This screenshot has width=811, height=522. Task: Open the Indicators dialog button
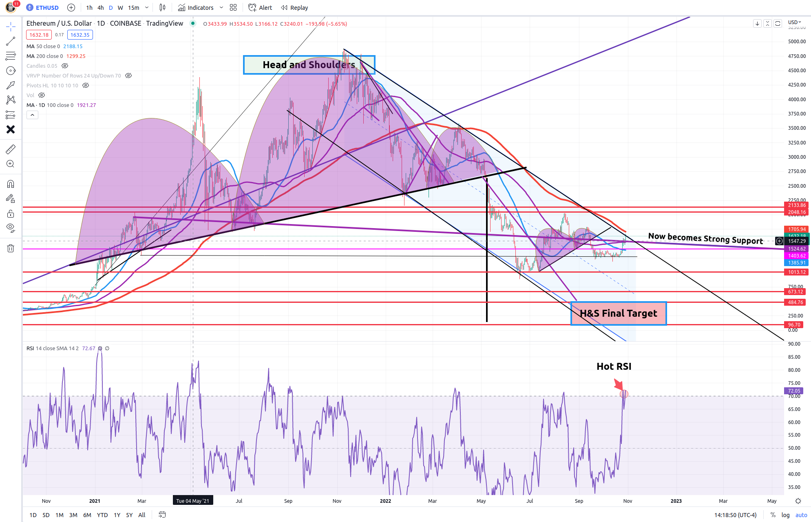[x=196, y=8]
